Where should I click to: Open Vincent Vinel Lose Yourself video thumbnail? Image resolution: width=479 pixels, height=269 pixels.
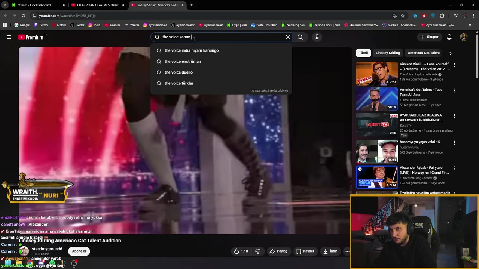[377, 74]
